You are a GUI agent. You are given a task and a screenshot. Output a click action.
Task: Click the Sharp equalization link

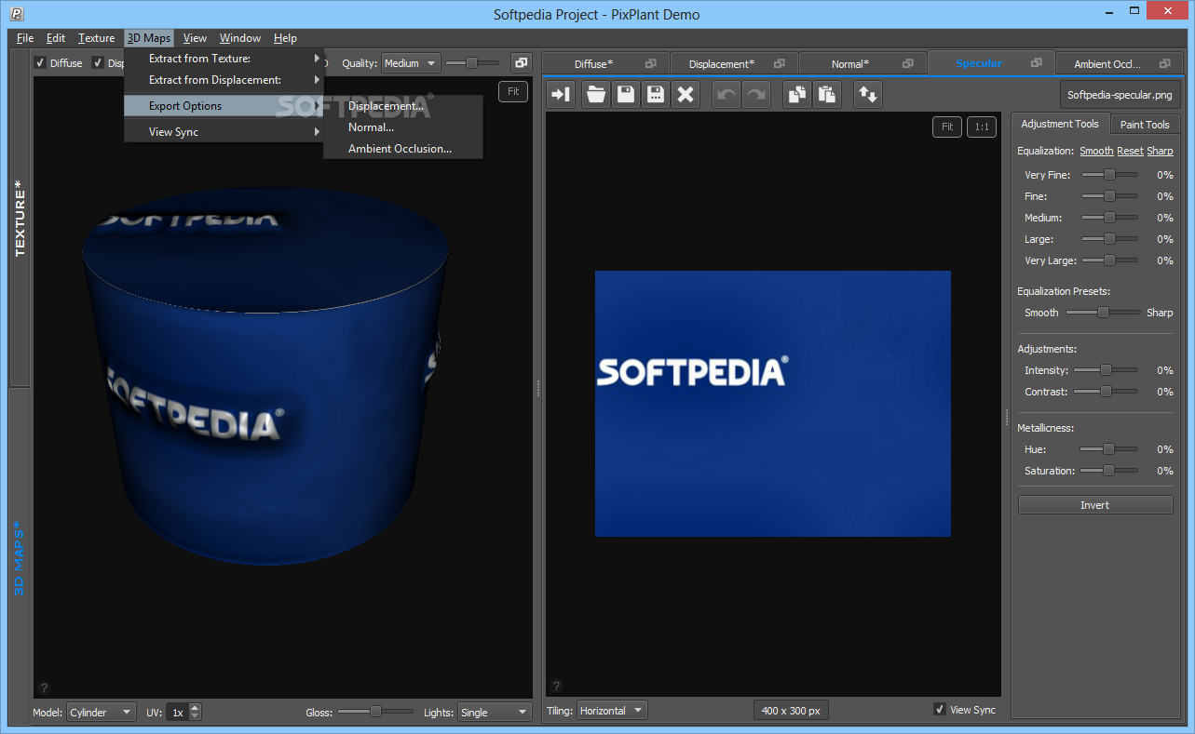(1160, 151)
